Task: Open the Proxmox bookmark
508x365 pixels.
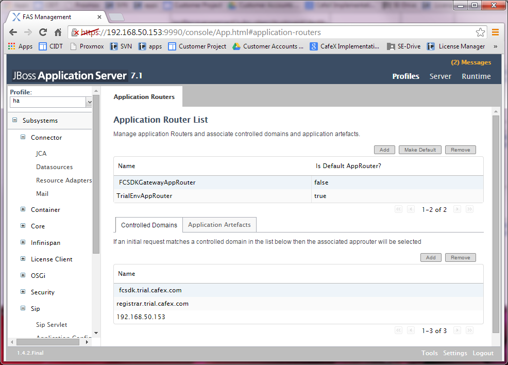Action: [x=87, y=46]
